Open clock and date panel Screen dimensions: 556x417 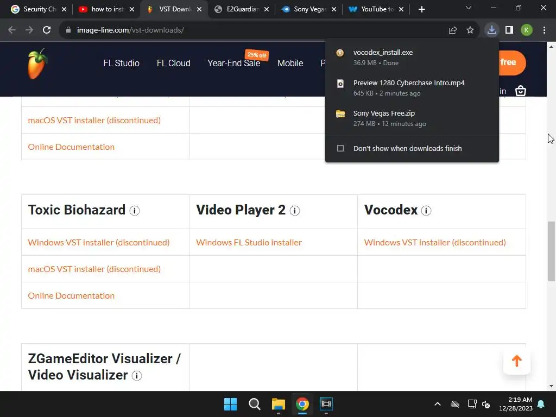tap(516, 404)
